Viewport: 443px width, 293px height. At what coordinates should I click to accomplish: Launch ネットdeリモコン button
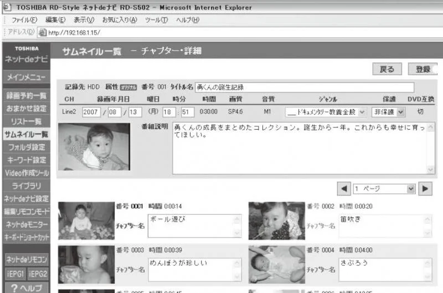pyautogui.click(x=27, y=259)
